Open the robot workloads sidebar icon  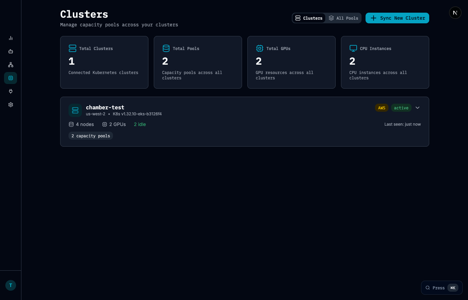(x=11, y=51)
